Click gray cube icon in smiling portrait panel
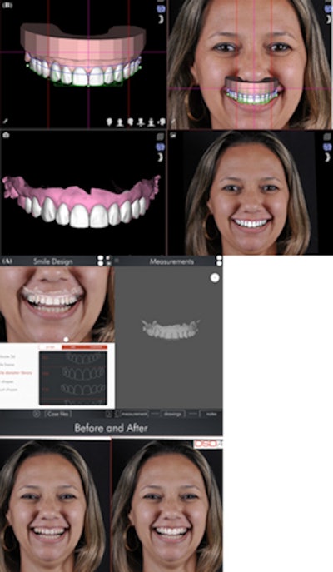333x572 pixels. click(327, 137)
